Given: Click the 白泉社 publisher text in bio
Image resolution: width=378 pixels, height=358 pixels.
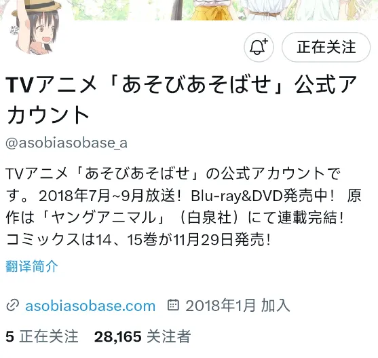Looking at the screenshot, I should [x=209, y=217].
